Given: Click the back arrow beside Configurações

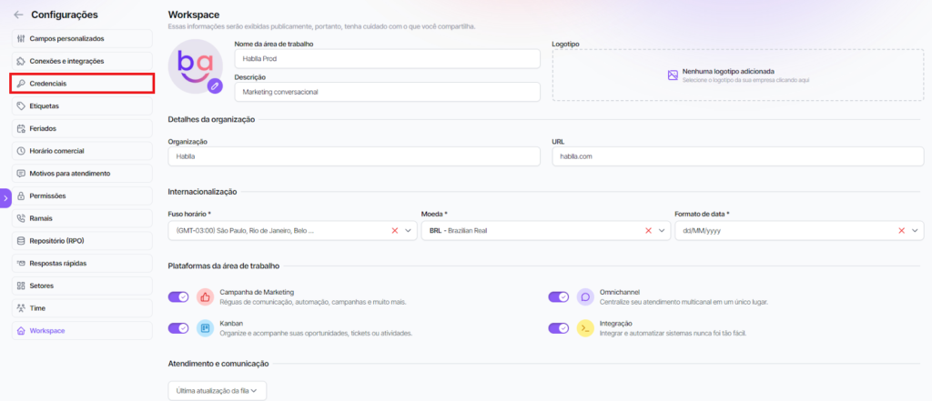Looking at the screenshot, I should pos(18,15).
